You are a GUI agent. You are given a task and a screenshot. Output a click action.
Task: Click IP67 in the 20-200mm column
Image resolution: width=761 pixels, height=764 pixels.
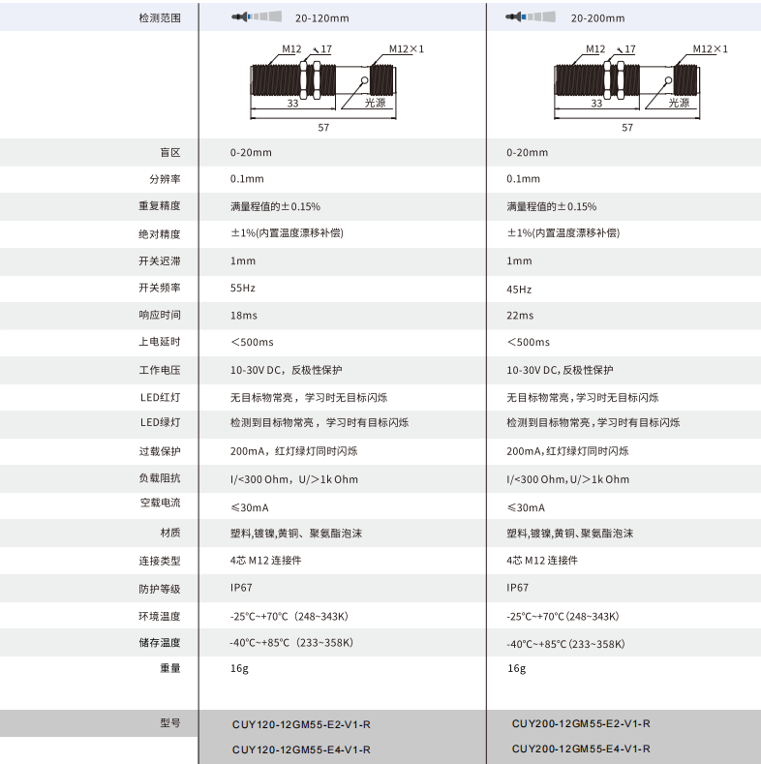(x=517, y=588)
